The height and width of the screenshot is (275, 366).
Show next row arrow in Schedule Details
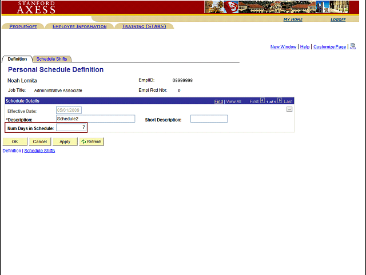[x=280, y=101]
